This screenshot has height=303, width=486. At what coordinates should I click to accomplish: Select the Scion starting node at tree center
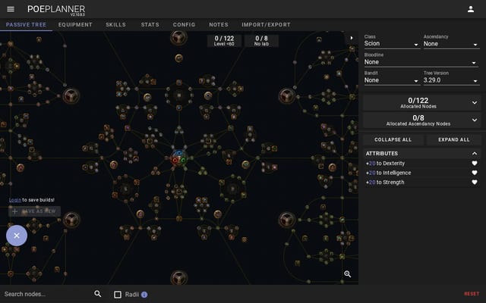coord(179,158)
